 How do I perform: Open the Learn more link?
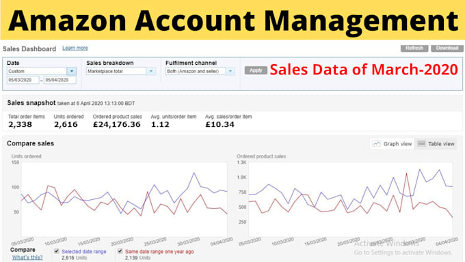[75, 48]
